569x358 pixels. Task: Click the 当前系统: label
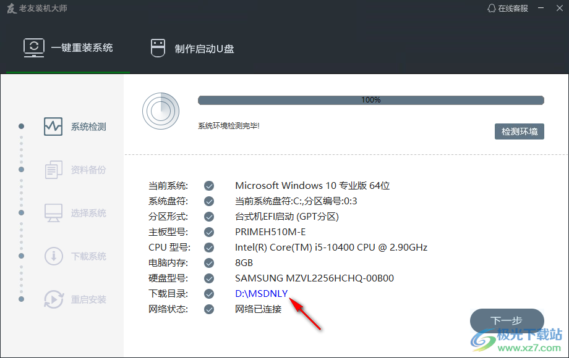point(168,186)
